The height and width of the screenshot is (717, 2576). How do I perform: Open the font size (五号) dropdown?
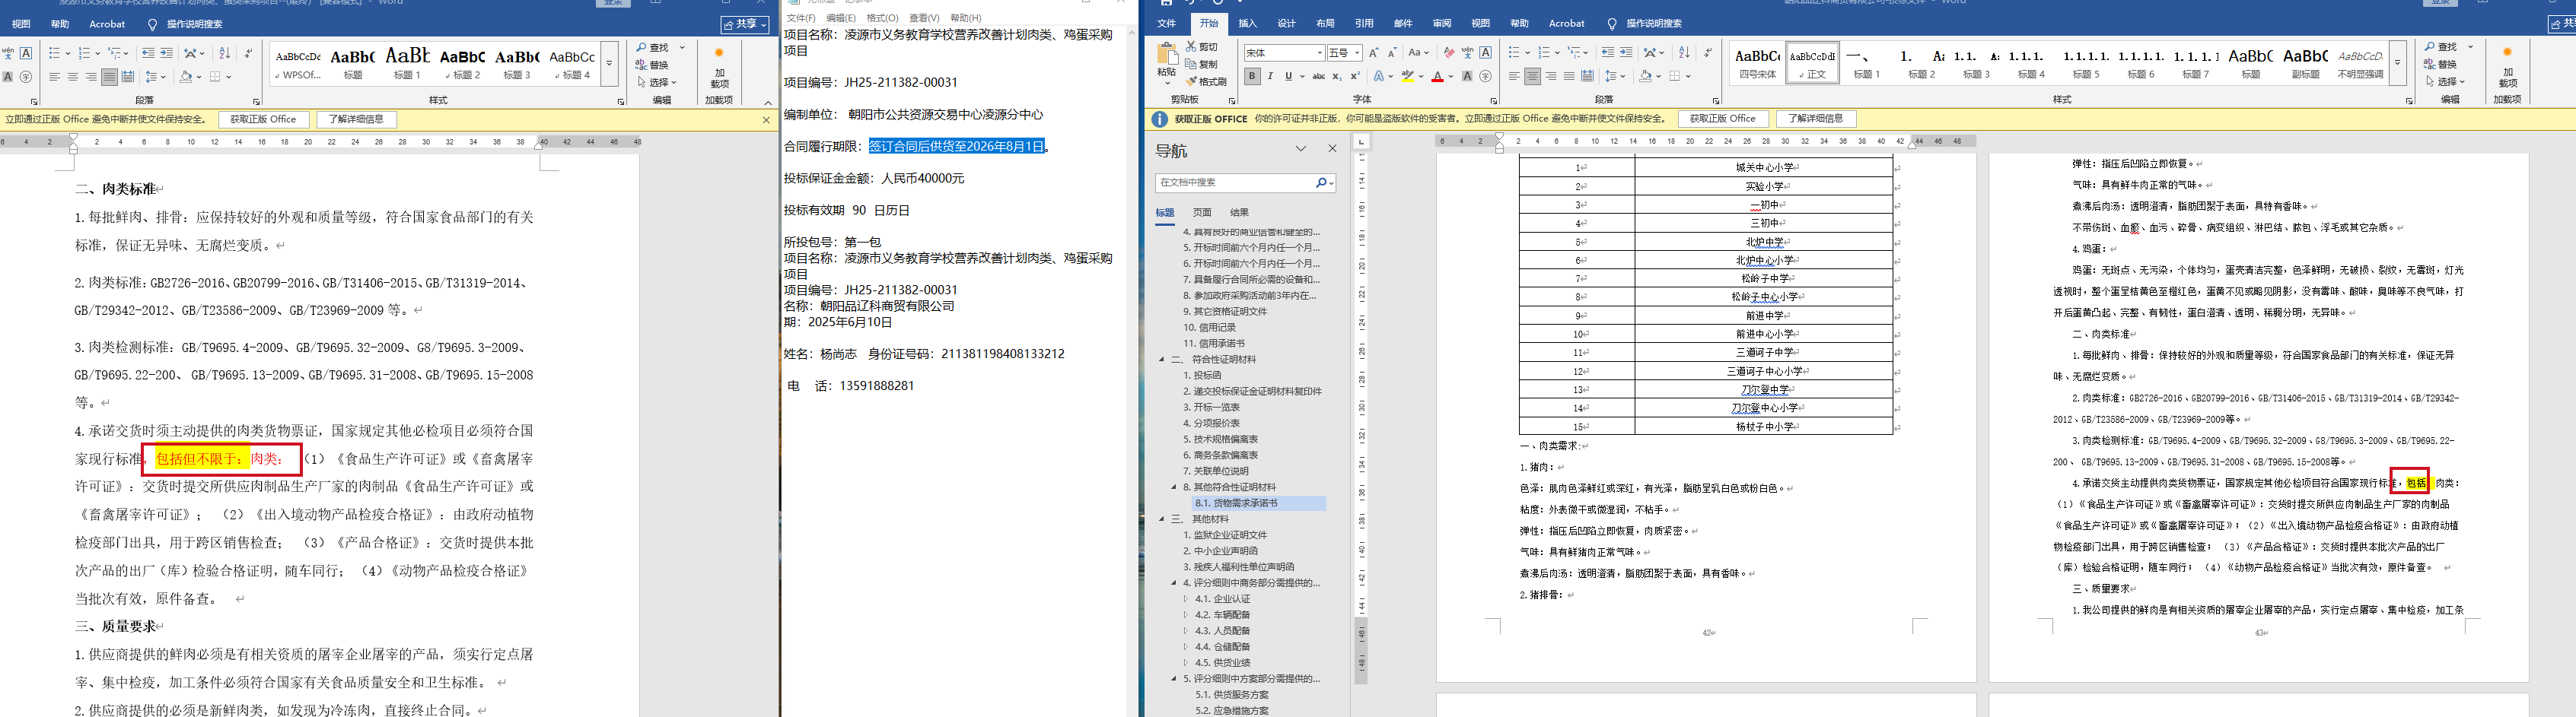1357,53
